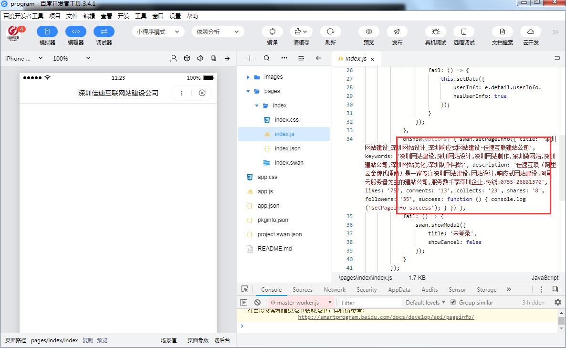Open the 项目 menu
The height and width of the screenshot is (348, 566).
click(x=55, y=16)
